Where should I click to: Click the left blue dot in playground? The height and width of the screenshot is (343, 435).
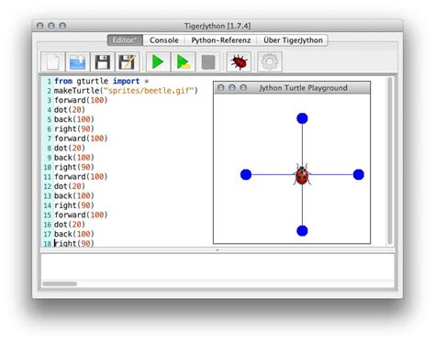[246, 174]
